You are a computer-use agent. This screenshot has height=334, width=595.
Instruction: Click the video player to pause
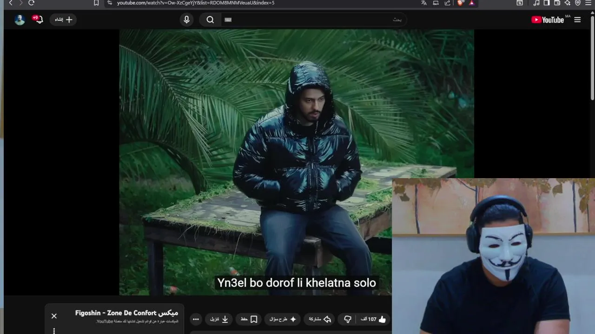[297, 162]
